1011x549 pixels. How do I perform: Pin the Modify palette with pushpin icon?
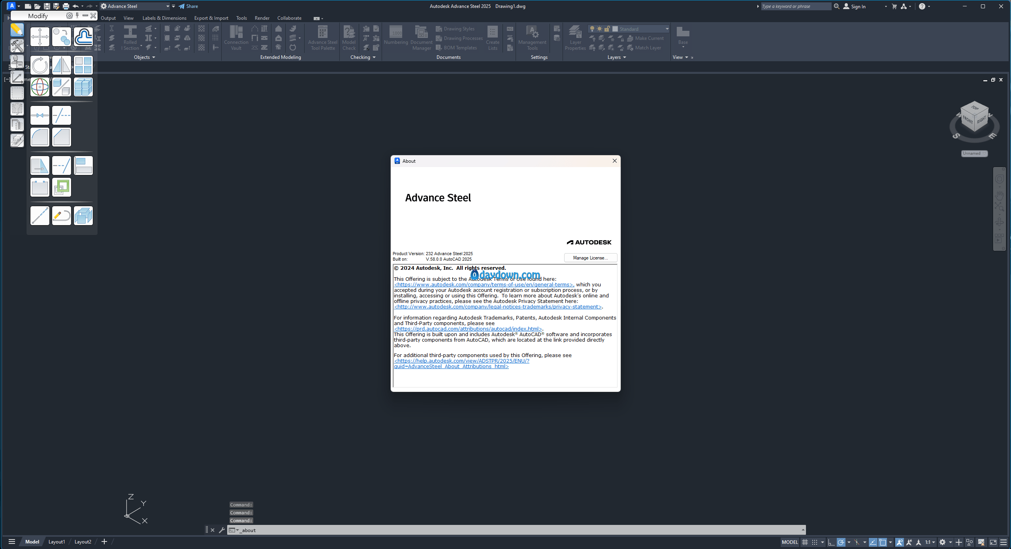click(x=77, y=15)
